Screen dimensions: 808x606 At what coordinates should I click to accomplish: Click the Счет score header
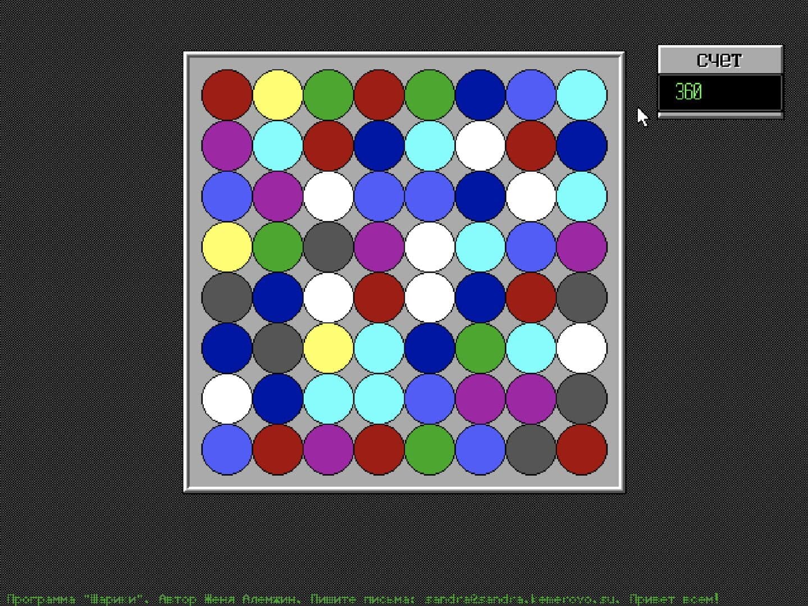(x=720, y=59)
